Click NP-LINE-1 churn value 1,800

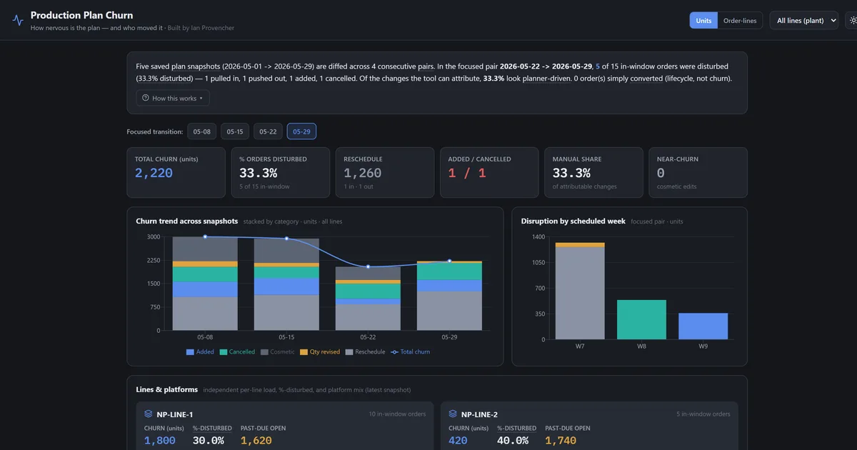click(x=160, y=441)
